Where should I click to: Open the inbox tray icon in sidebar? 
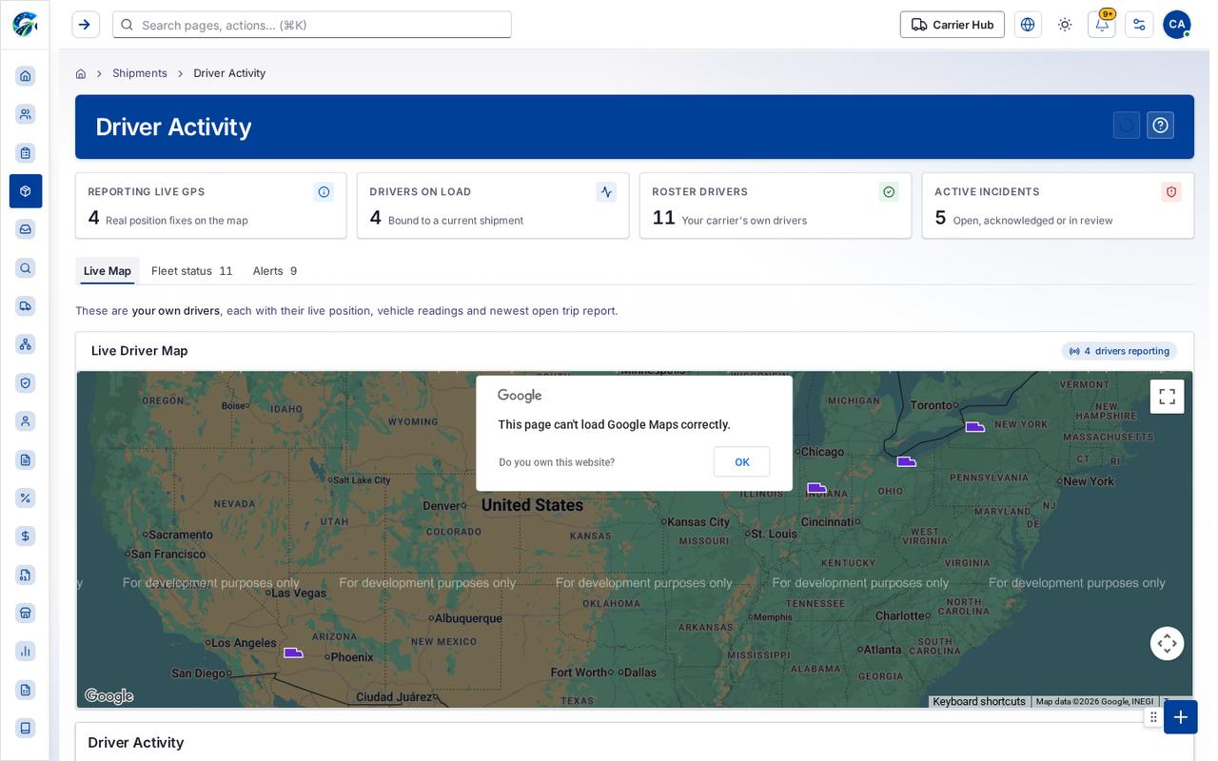tap(26, 229)
